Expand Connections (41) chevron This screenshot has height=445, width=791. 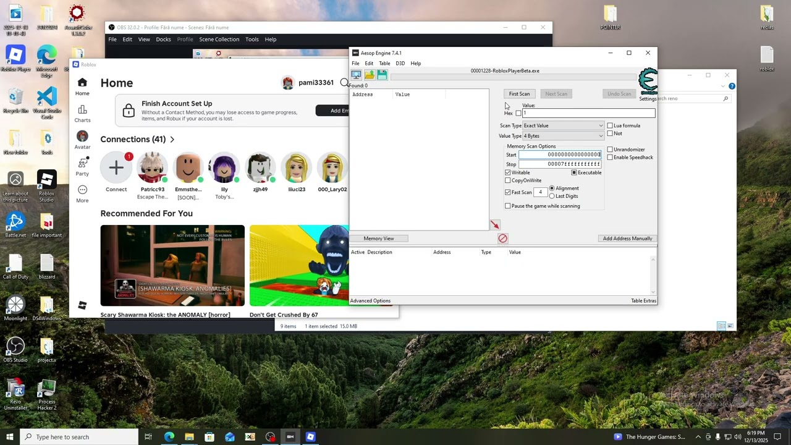coord(172,140)
